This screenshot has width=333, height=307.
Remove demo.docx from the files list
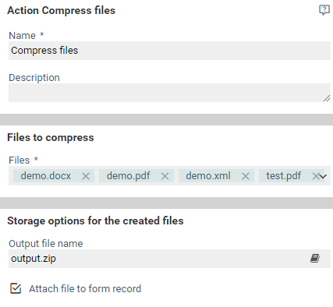86,176
